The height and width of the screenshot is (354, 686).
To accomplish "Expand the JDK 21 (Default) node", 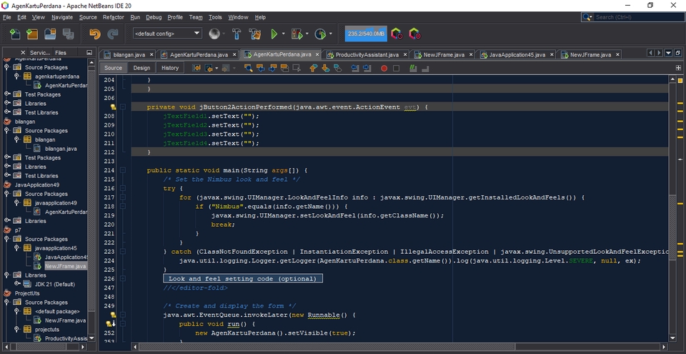I will 16,284.
